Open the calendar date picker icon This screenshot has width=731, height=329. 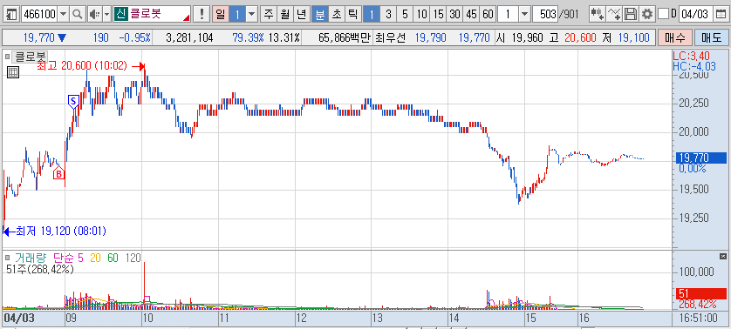[721, 15]
